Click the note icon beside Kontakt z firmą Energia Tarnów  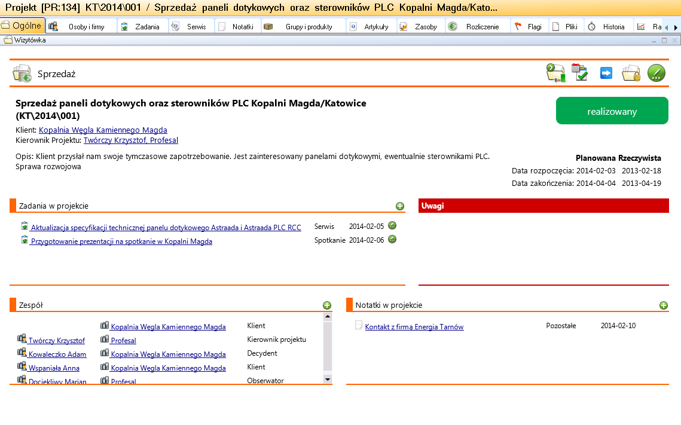359,325
